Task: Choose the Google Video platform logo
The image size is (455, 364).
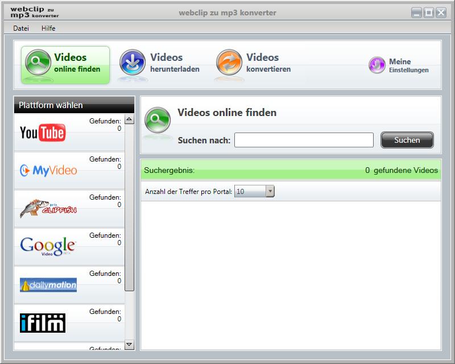Action: [x=48, y=246]
